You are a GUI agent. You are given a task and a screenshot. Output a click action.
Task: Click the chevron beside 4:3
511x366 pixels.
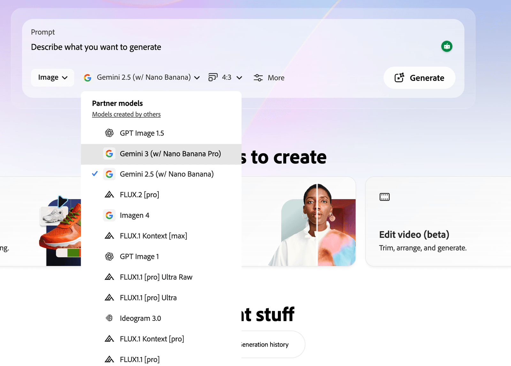point(239,78)
